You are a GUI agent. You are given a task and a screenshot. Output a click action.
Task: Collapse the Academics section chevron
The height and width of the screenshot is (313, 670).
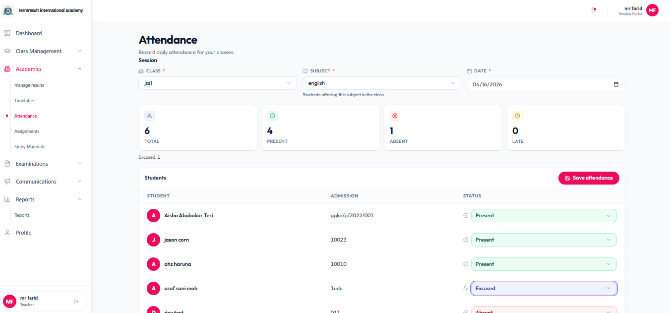[79, 69]
